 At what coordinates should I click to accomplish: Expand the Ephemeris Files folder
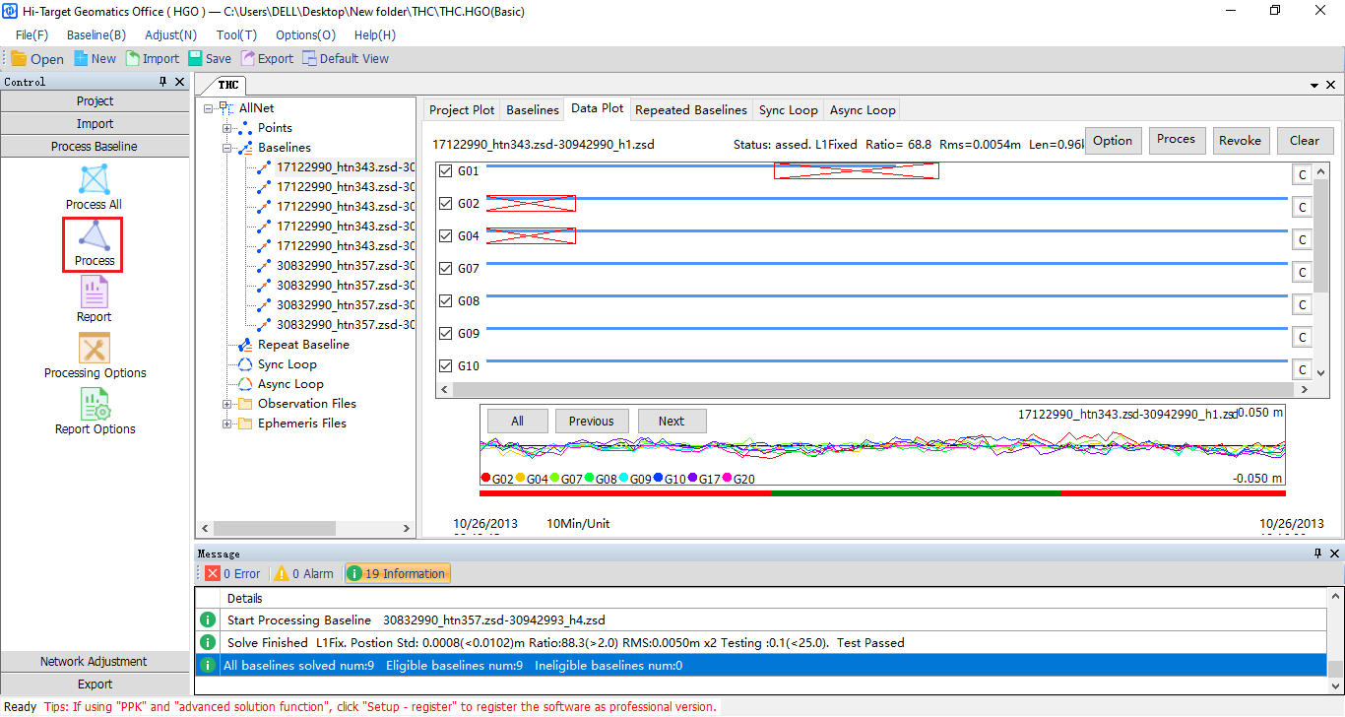pyautogui.click(x=227, y=424)
